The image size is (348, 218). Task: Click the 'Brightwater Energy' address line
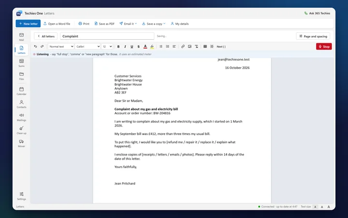tap(129, 80)
